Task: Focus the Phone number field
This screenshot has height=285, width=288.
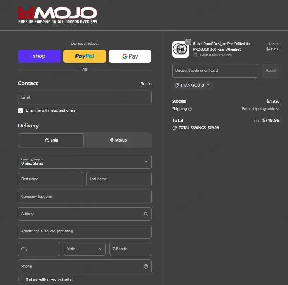Action: pyautogui.click(x=85, y=267)
